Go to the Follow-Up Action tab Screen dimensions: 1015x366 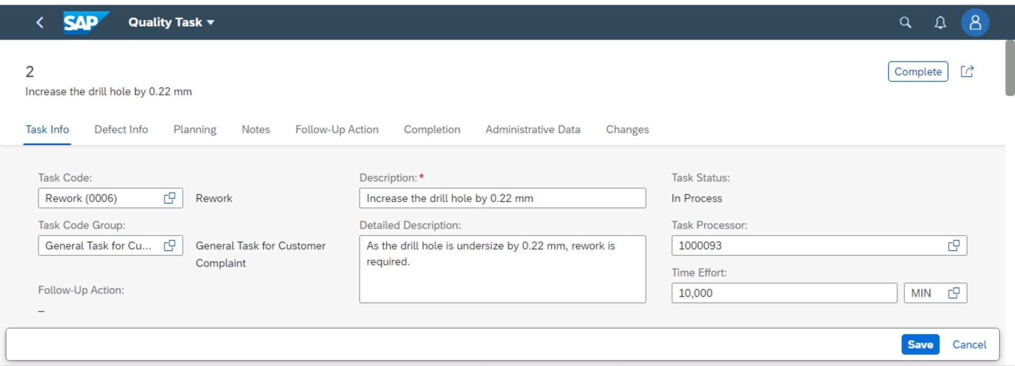337,129
